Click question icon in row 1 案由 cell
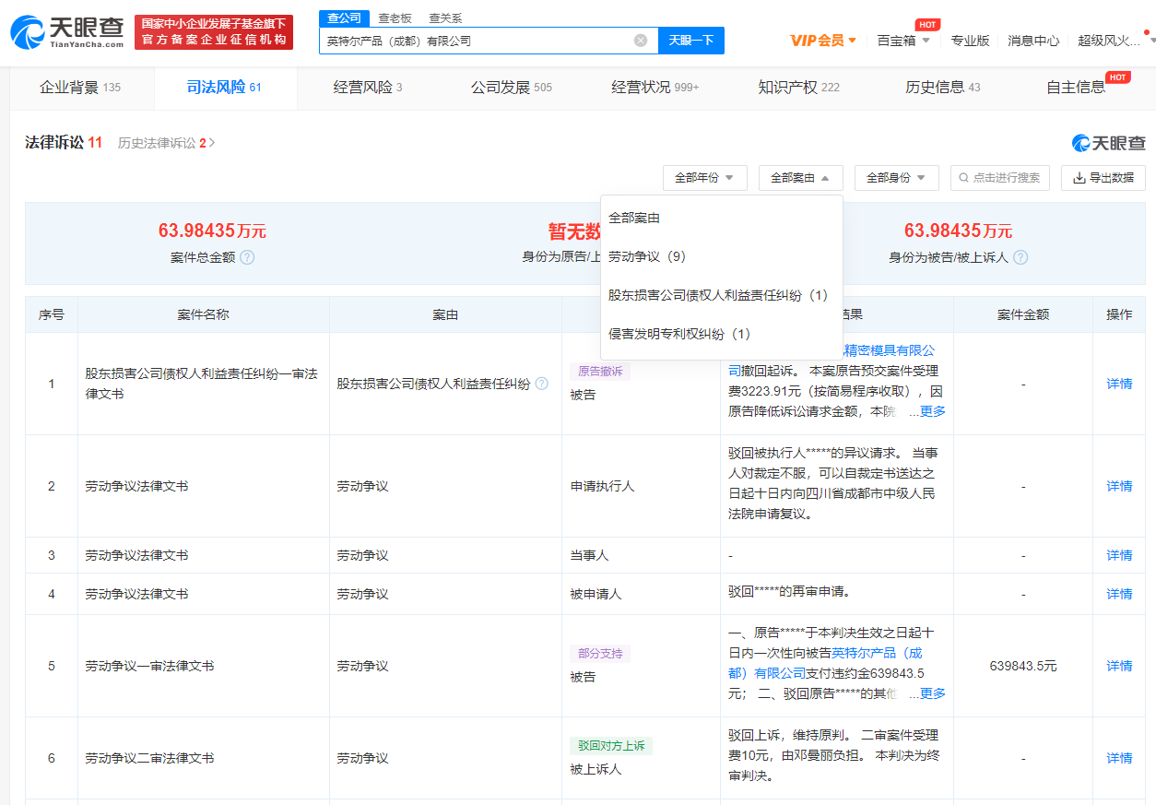This screenshot has width=1156, height=805. (542, 384)
